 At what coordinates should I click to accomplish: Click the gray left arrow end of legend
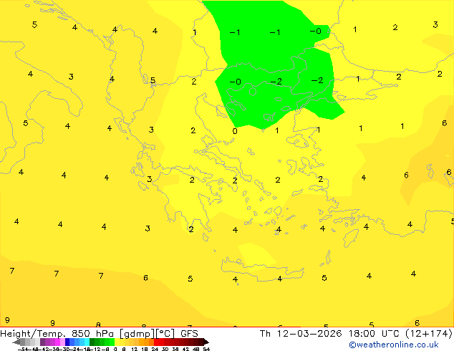click(16, 342)
